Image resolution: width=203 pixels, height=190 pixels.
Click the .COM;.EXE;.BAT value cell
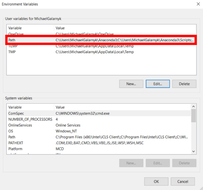[99, 143]
